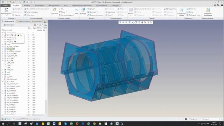The width and height of the screenshot is (224, 126).
Task: Click the zoom out icon in view toolbar
Action: 126,22
